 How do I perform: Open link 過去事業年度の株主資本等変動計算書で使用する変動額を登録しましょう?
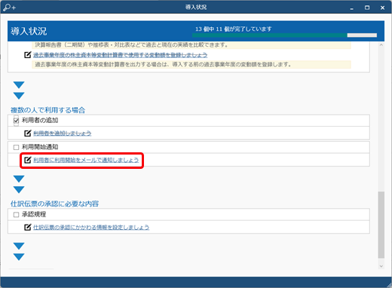point(121,55)
